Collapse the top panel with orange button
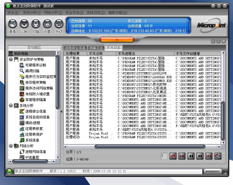The width and height of the screenshot is (233, 185). tap(117, 40)
